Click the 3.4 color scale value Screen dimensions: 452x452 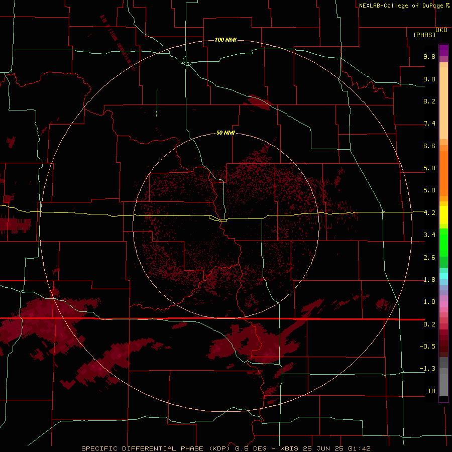click(429, 235)
